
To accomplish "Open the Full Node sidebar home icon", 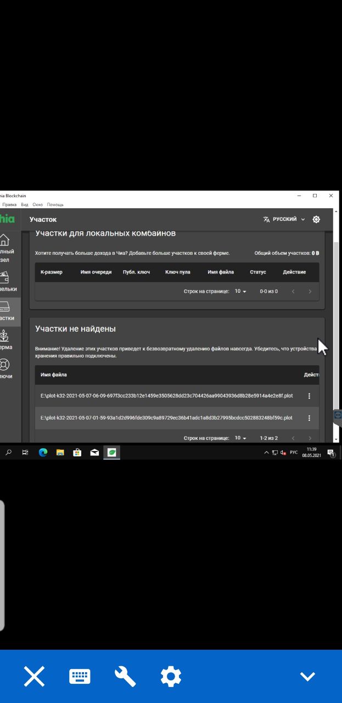I will tap(4, 240).
